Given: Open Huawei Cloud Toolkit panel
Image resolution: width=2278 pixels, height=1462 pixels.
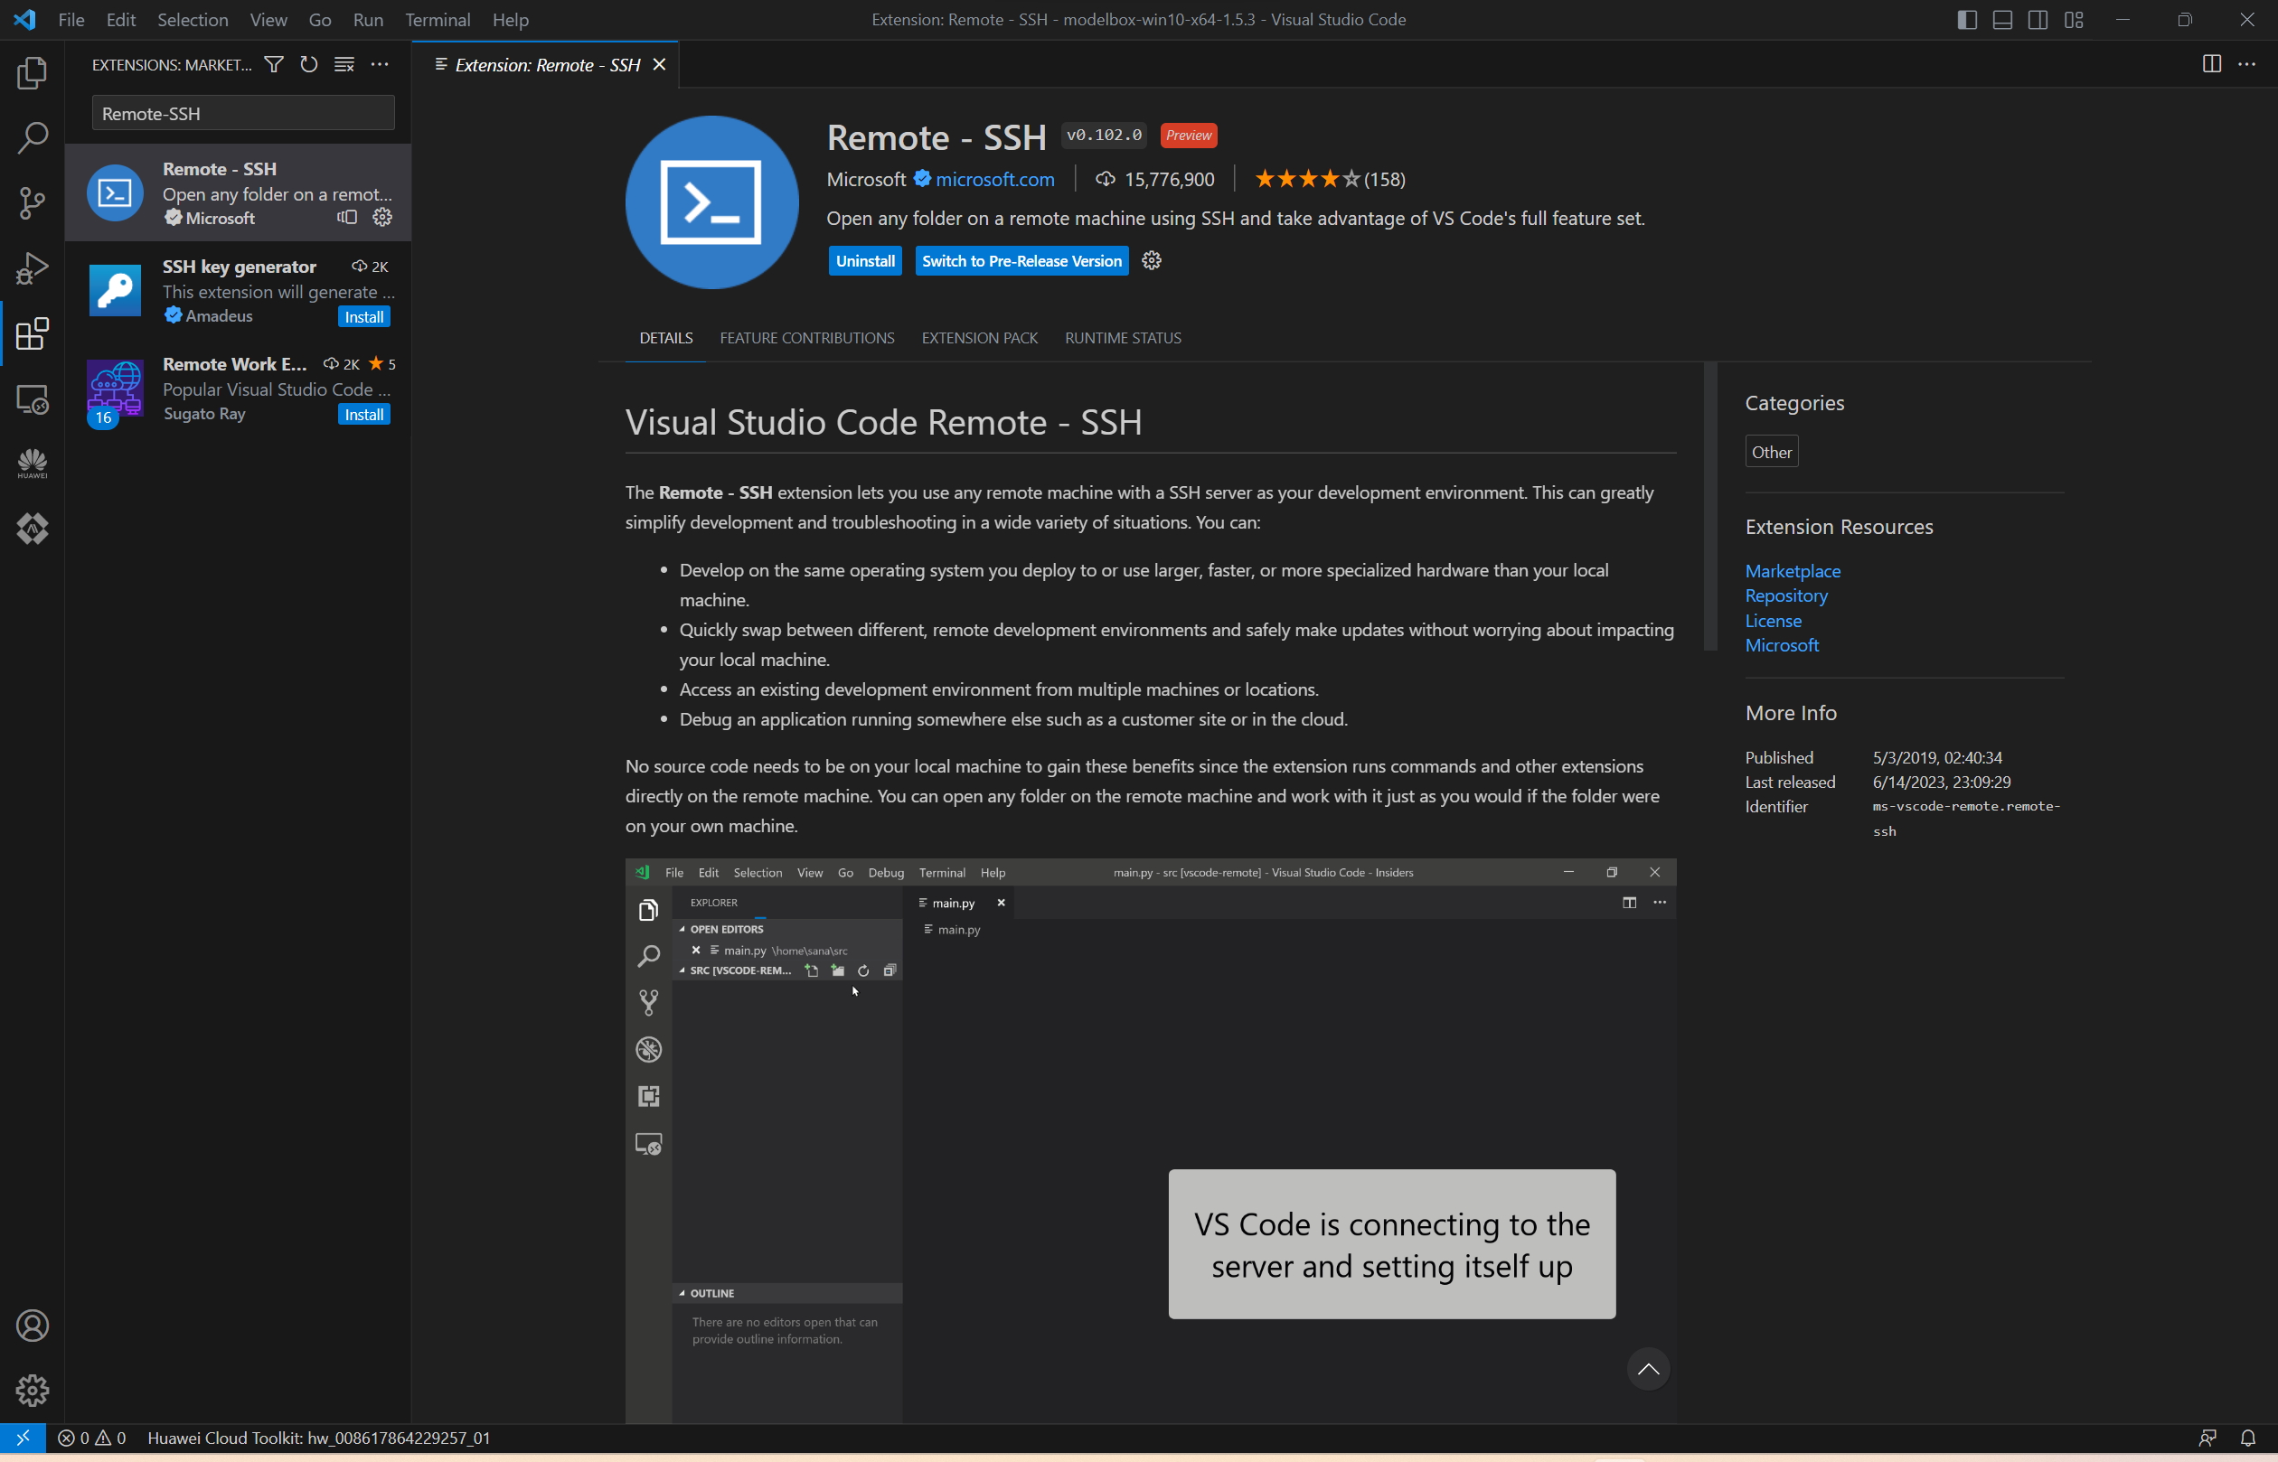Looking at the screenshot, I should click(x=33, y=464).
